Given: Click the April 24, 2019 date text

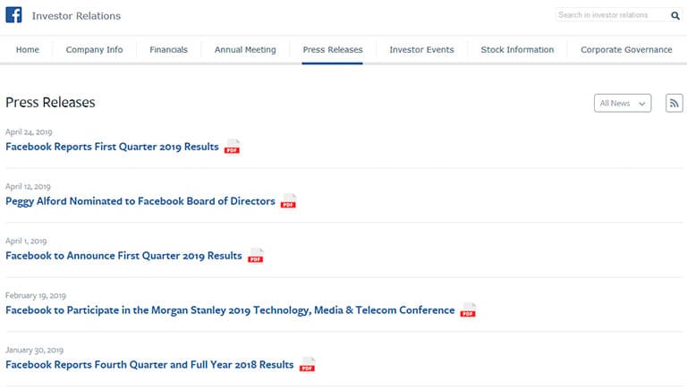Looking at the screenshot, I should point(29,131).
